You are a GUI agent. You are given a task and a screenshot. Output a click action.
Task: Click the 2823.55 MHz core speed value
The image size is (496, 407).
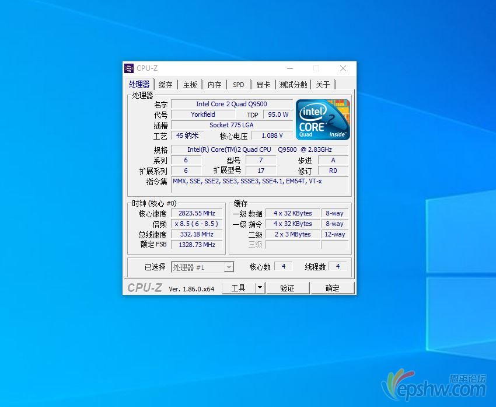click(197, 213)
